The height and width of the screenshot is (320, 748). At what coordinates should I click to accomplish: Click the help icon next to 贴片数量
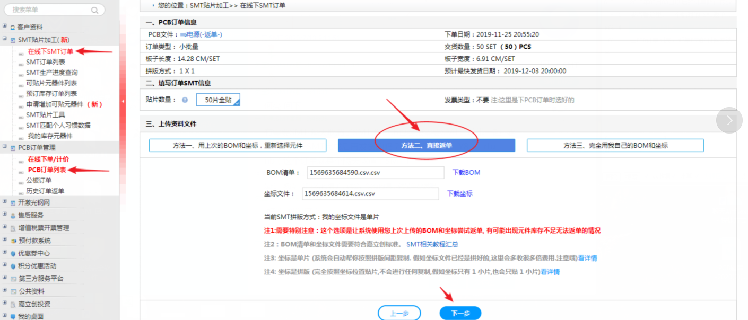click(185, 100)
